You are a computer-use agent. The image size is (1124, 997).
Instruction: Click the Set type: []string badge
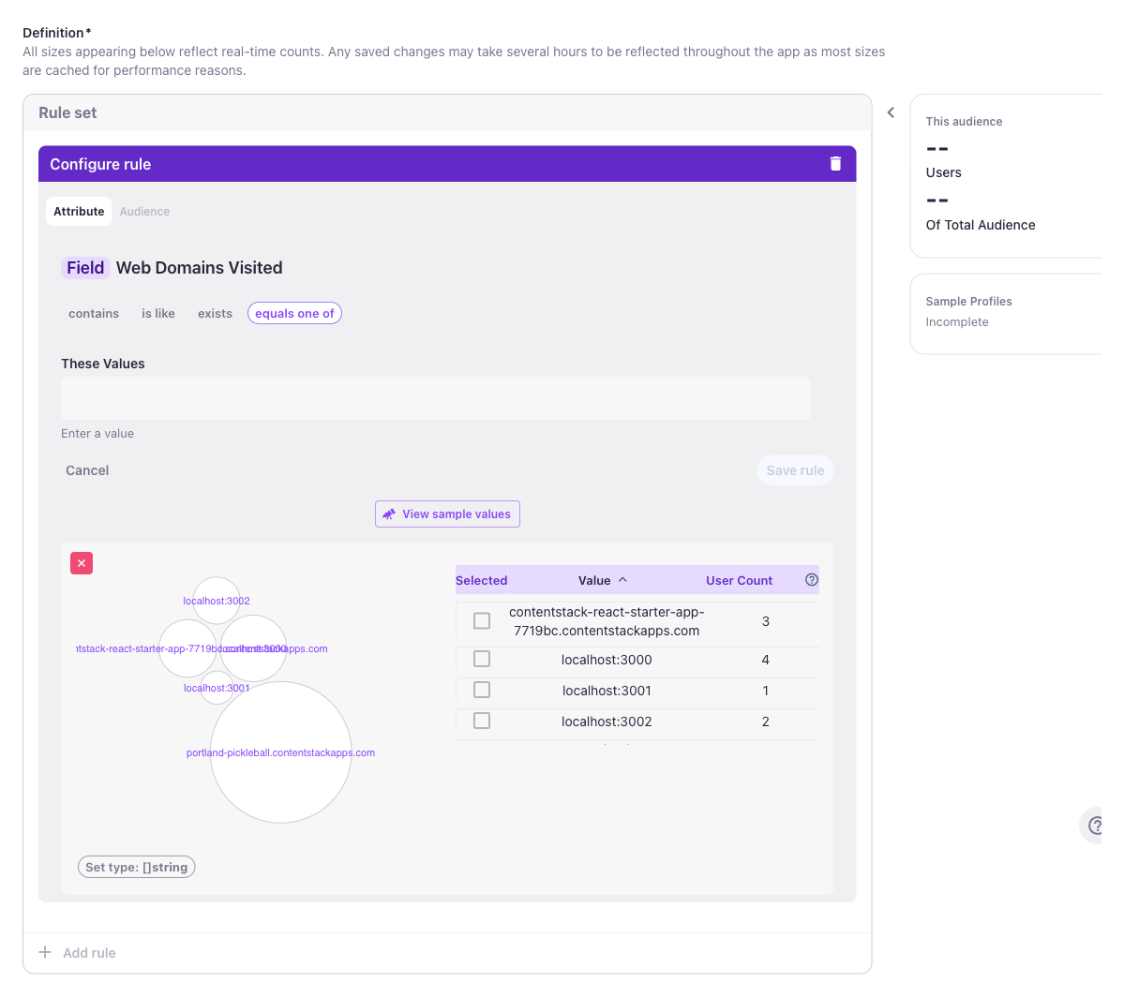point(136,867)
